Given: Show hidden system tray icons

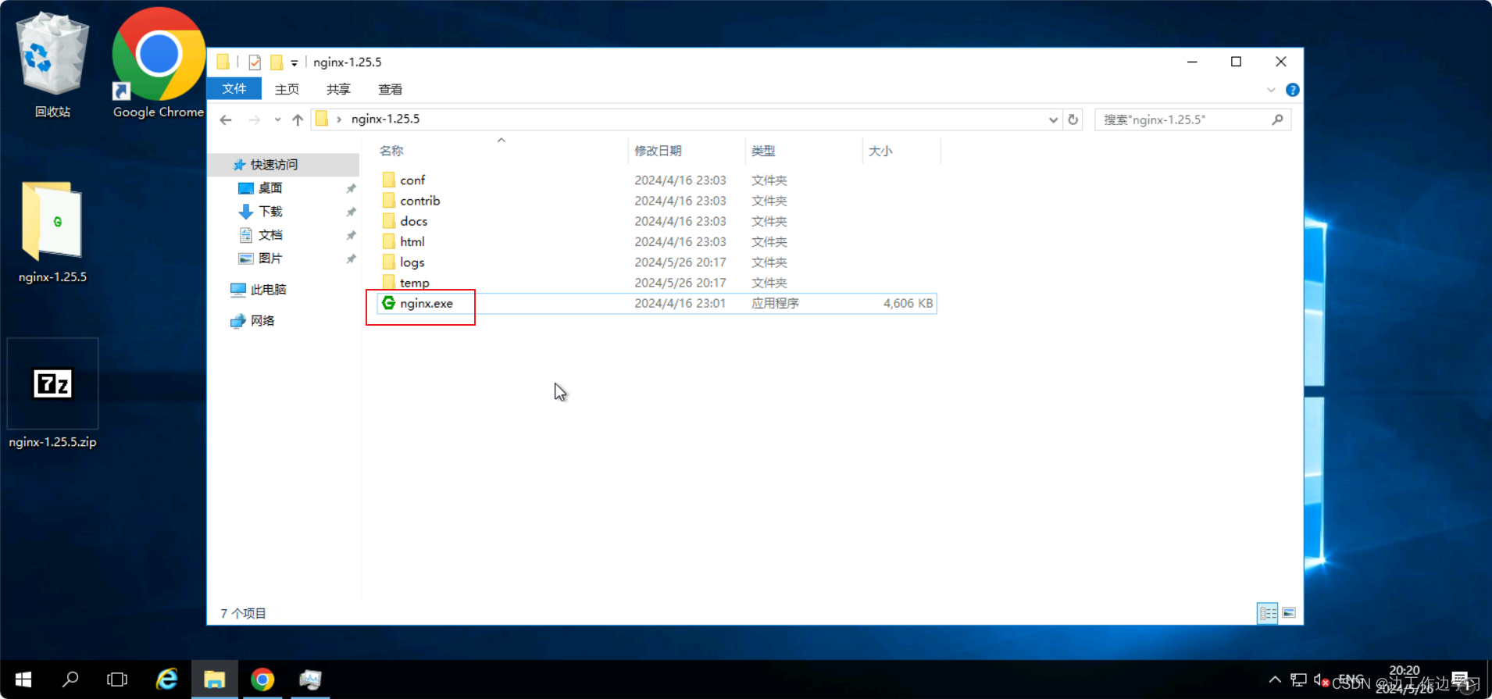Looking at the screenshot, I should [x=1275, y=679].
